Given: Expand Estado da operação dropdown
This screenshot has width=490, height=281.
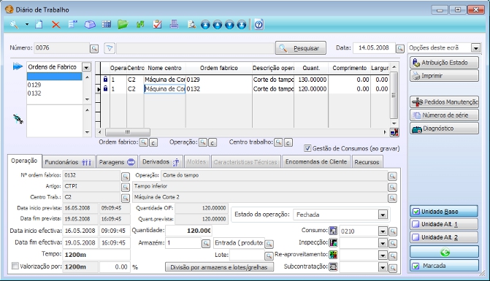Looking at the screenshot, I should 383,215.
